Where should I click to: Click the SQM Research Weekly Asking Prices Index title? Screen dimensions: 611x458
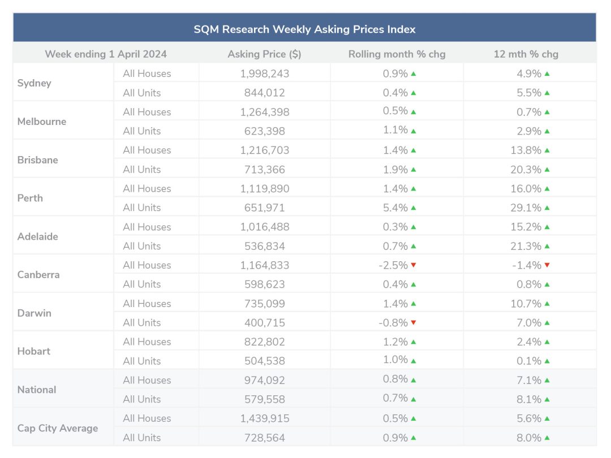click(304, 29)
